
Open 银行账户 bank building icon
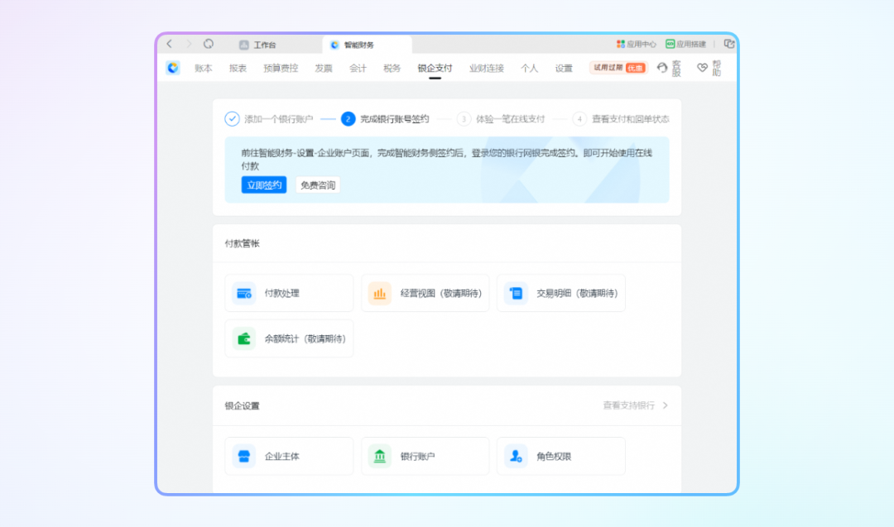click(380, 456)
